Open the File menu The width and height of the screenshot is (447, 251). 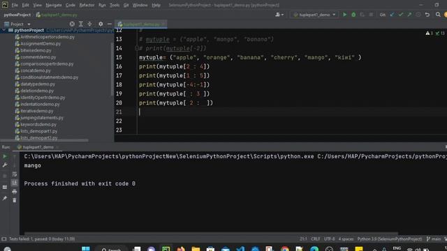point(15,5)
